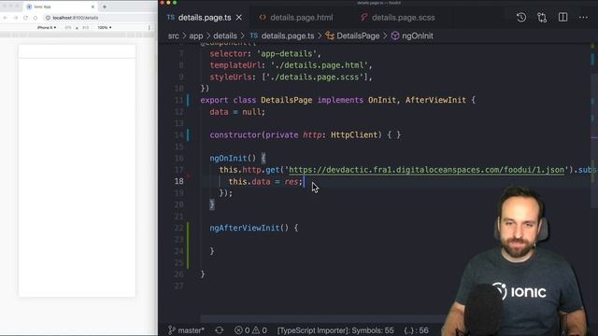Close the Ionic App browser tab
The image size is (598, 336).
93,7
